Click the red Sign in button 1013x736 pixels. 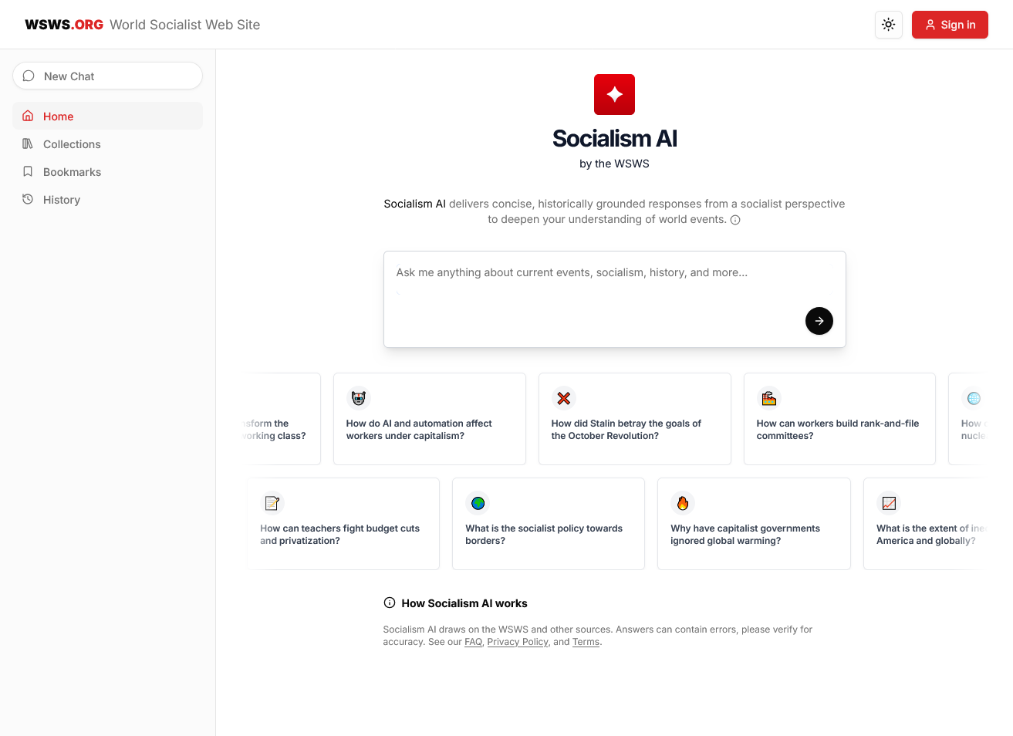point(950,25)
